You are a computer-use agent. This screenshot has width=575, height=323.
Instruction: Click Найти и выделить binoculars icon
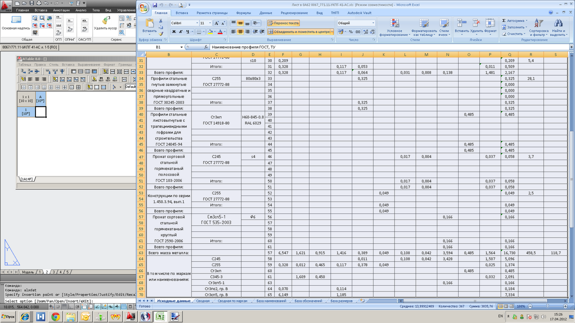pyautogui.click(x=558, y=23)
